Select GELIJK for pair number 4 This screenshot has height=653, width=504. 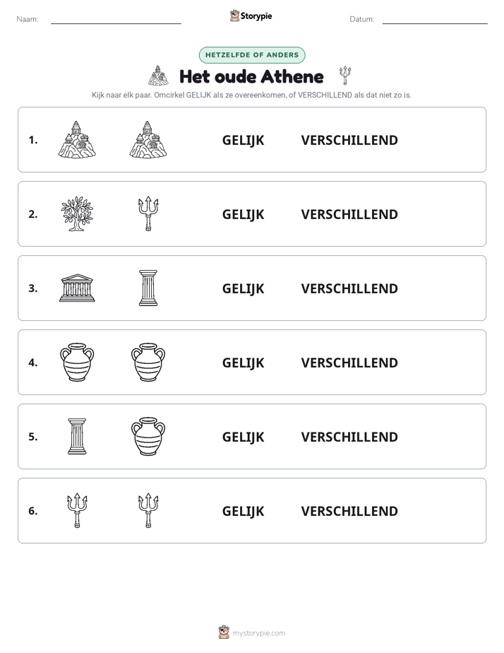(244, 363)
